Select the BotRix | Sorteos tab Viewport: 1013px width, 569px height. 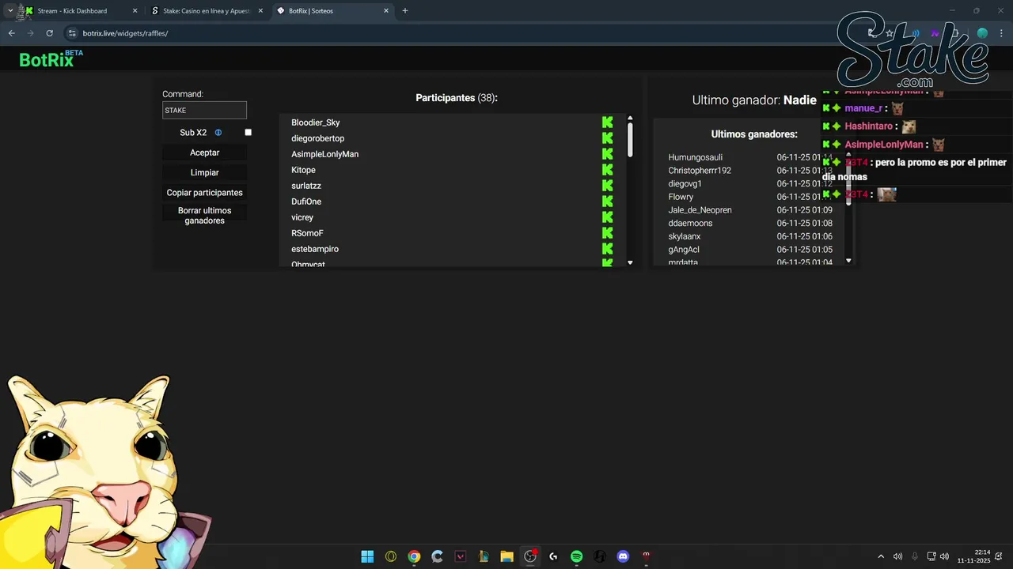click(332, 11)
